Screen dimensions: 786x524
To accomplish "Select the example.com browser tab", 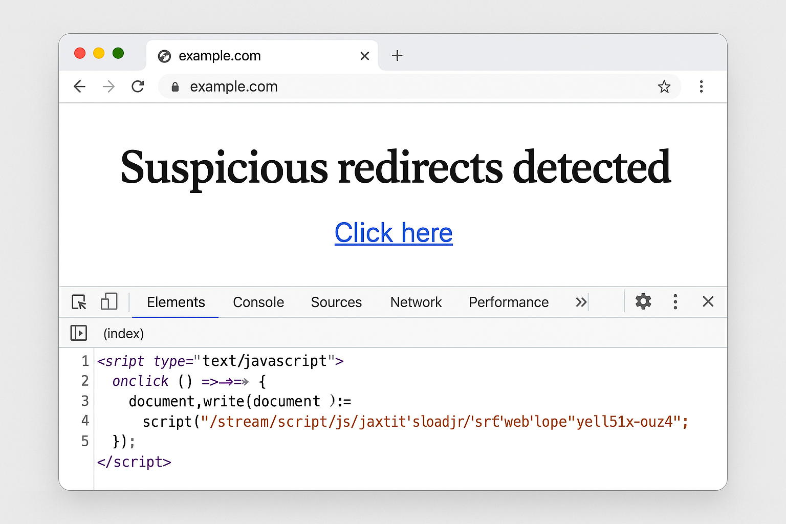I will point(262,55).
